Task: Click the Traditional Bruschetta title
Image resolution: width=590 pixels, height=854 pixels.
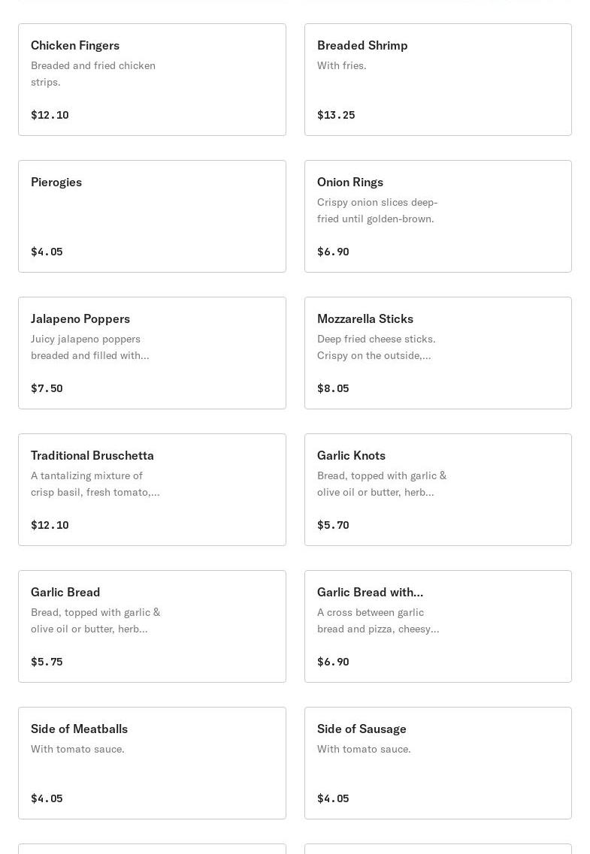Action: [x=92, y=455]
